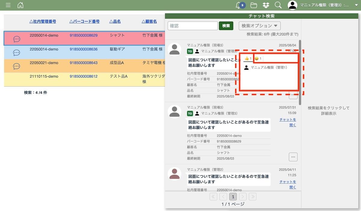This screenshot has width=361, height=211.
Task: Open the チャットを開く link for 2025/07/31 message
Action: click(288, 122)
